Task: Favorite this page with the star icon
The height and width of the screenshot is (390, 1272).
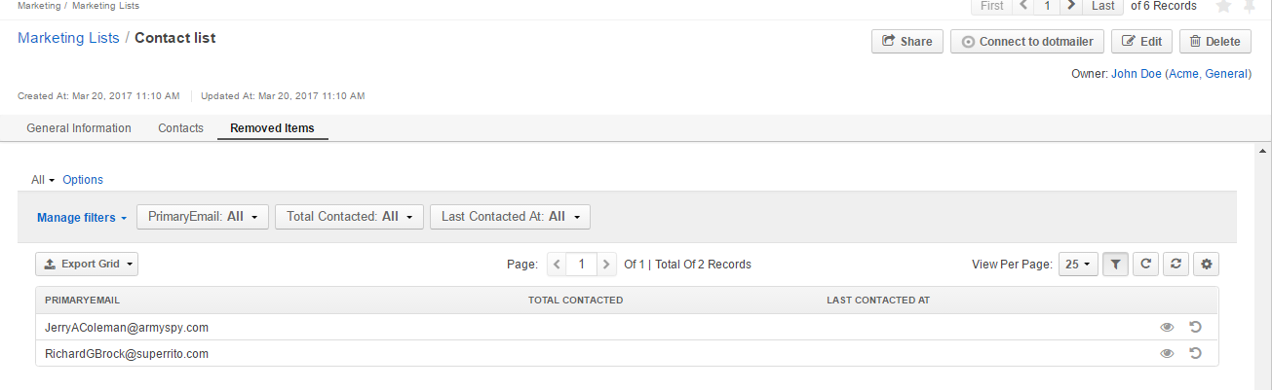Action: (1224, 6)
